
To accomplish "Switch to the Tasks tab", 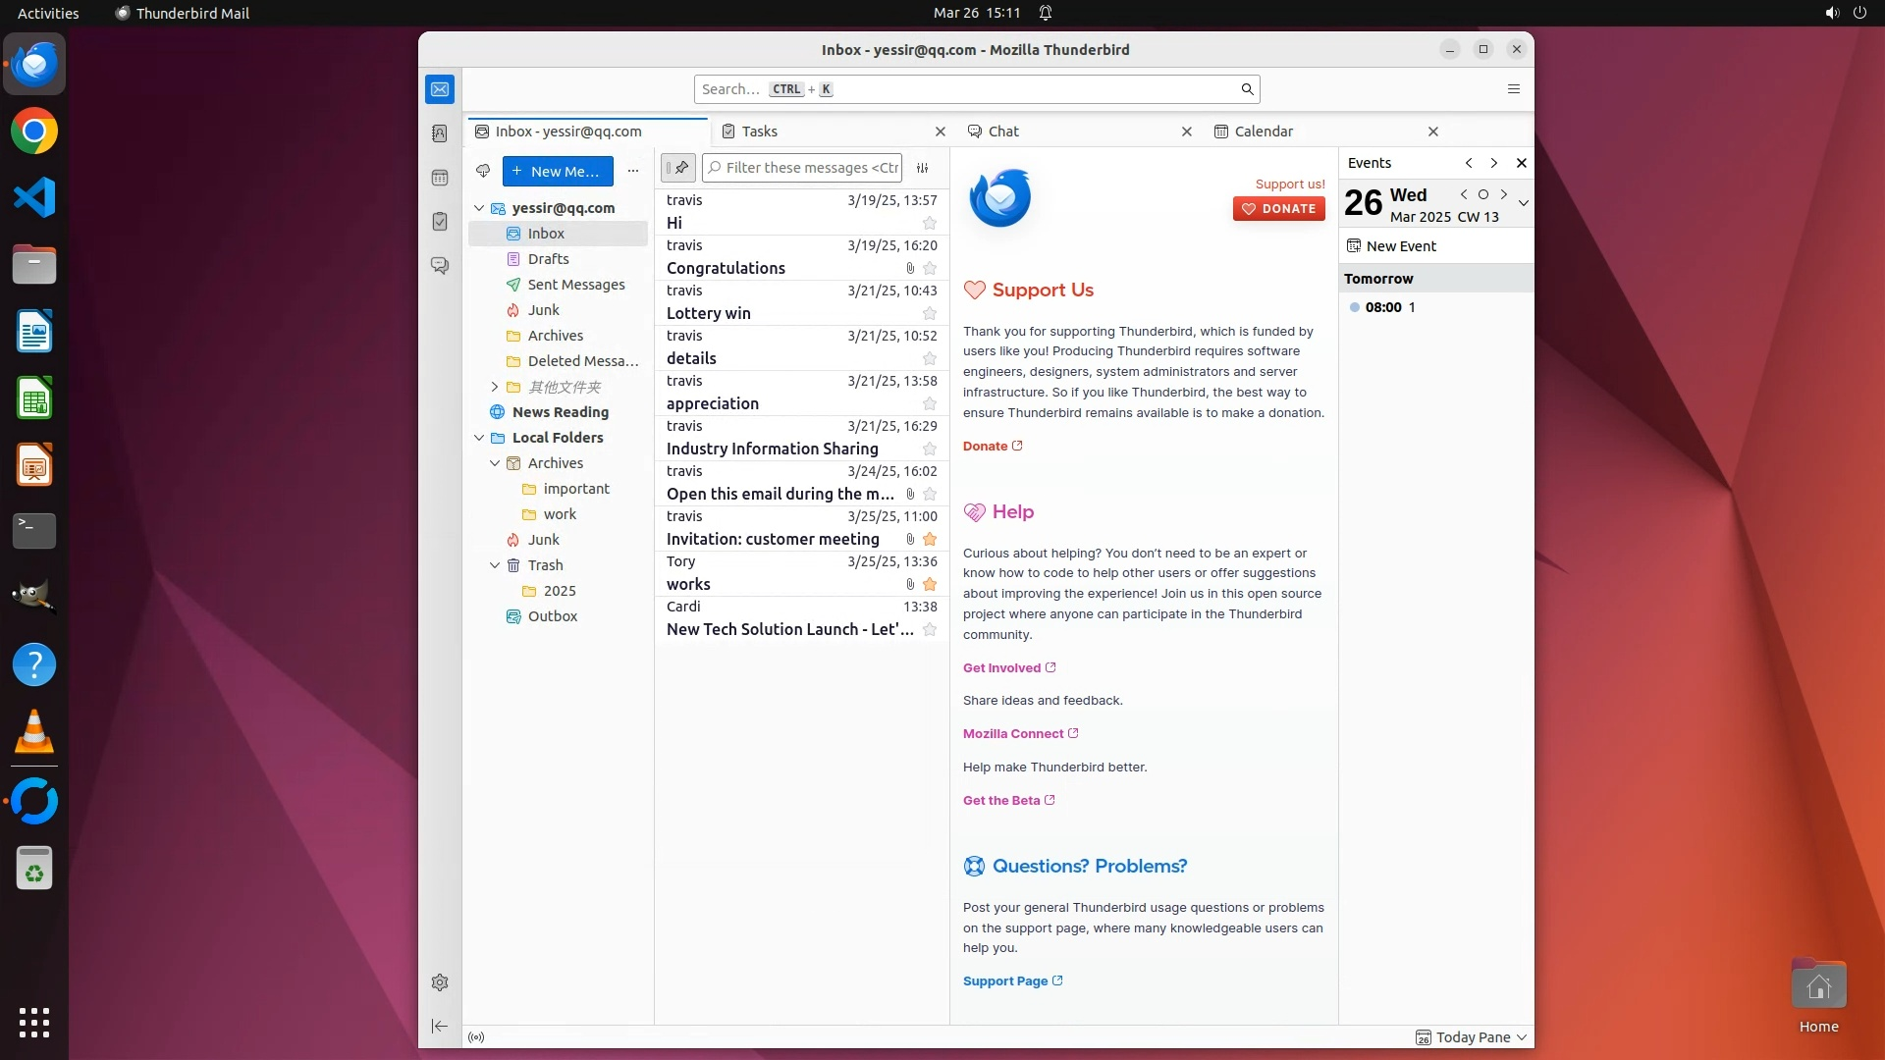I will [x=759, y=132].
